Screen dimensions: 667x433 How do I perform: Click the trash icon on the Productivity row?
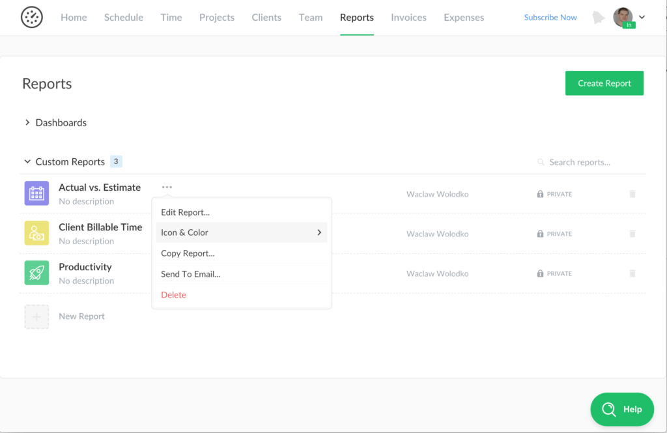click(x=632, y=273)
